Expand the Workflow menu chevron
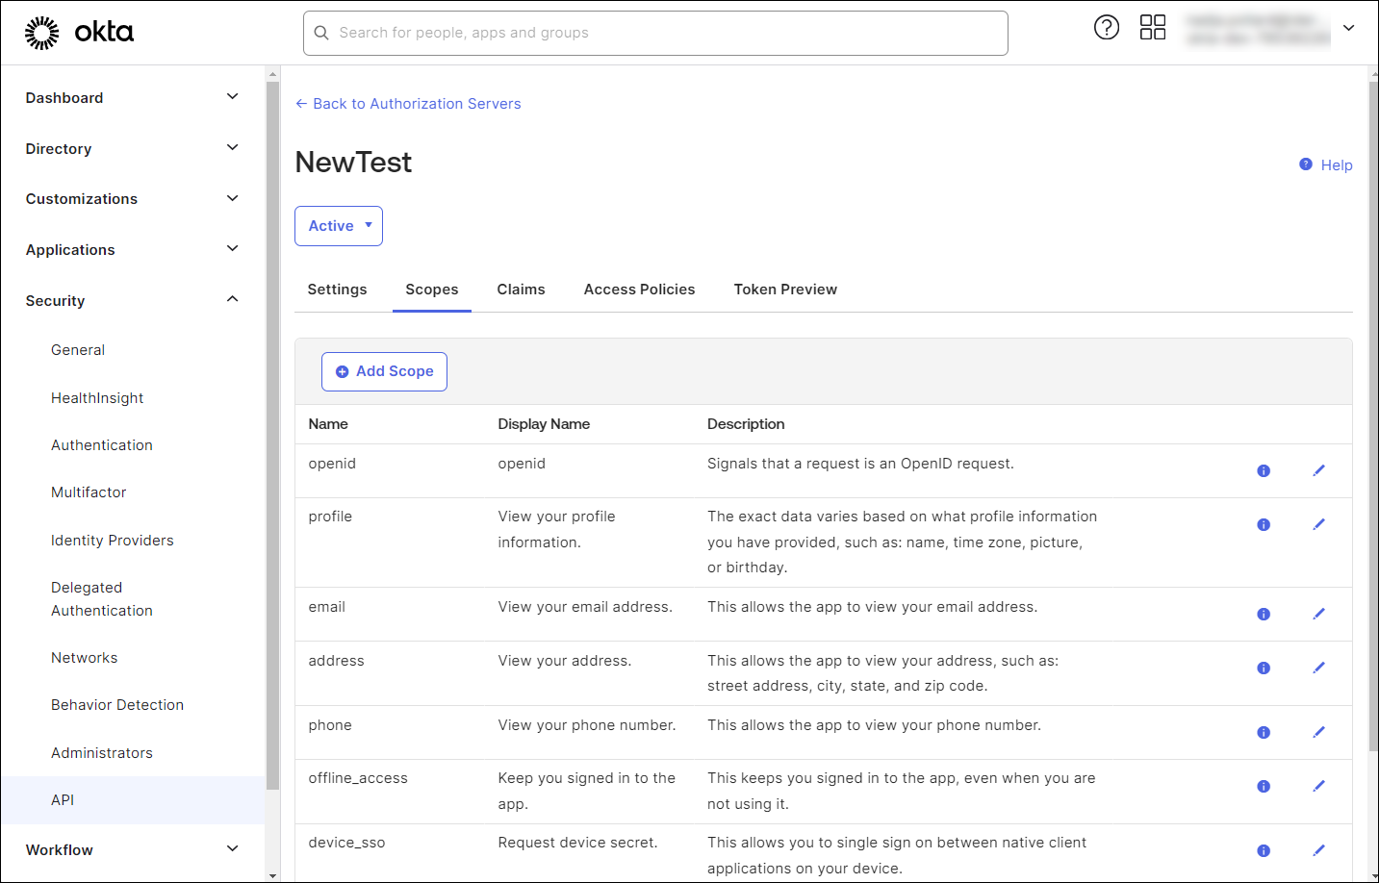 coord(232,848)
